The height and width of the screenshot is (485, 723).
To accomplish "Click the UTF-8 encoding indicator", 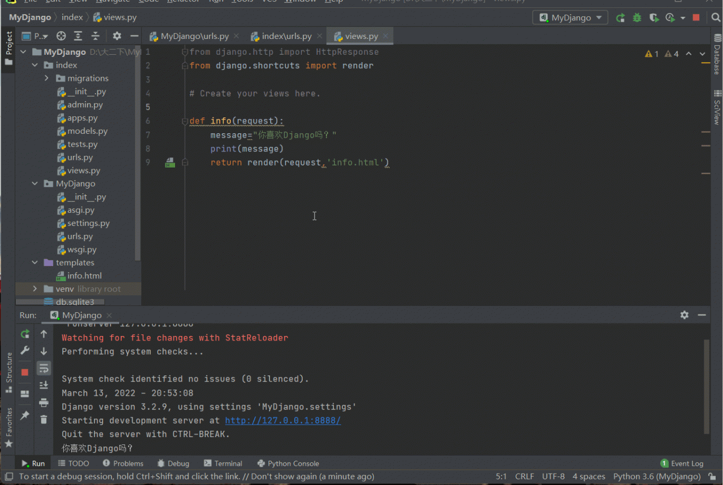I will point(553,477).
